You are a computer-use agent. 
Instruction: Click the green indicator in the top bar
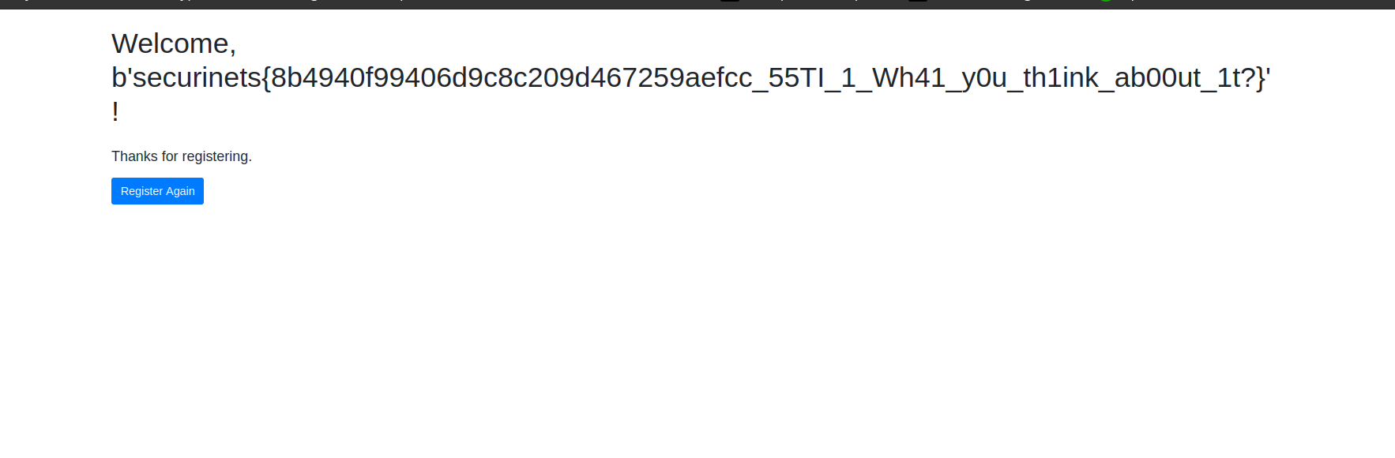click(x=1106, y=1)
